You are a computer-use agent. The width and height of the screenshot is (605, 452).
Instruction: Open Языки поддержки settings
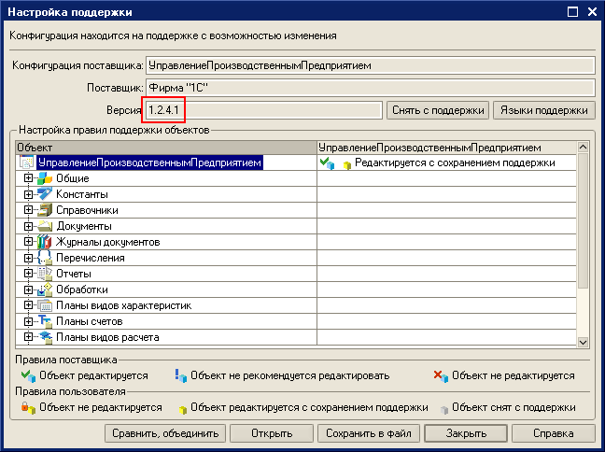(544, 110)
